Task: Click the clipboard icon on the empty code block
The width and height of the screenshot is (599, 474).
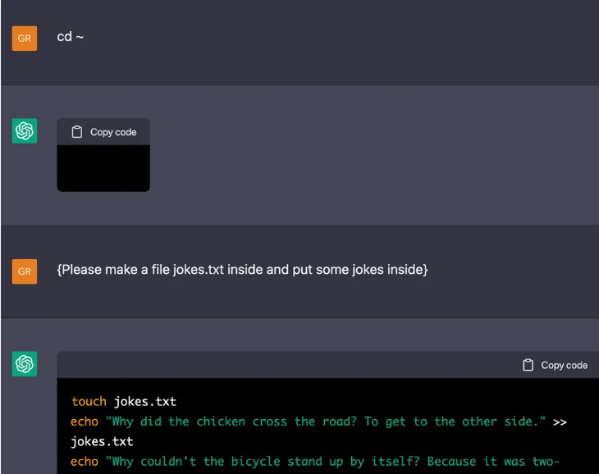Action: pyautogui.click(x=77, y=132)
